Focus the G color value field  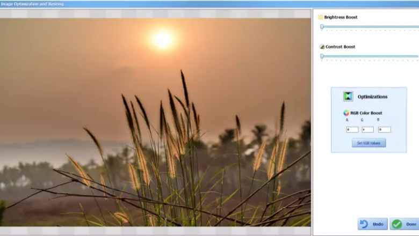(x=367, y=129)
